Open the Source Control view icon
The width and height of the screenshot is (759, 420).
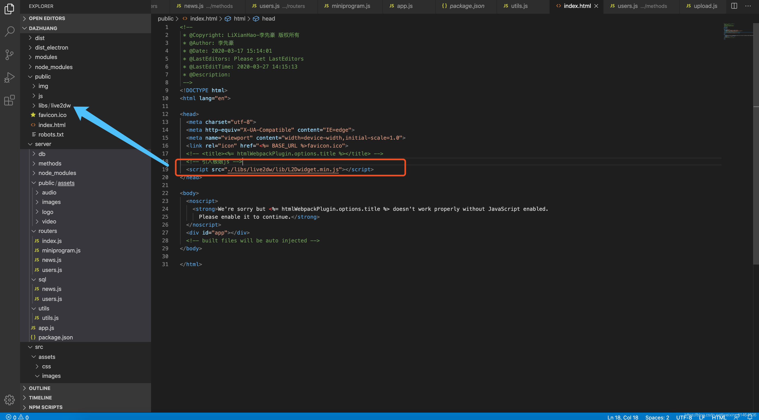point(10,55)
